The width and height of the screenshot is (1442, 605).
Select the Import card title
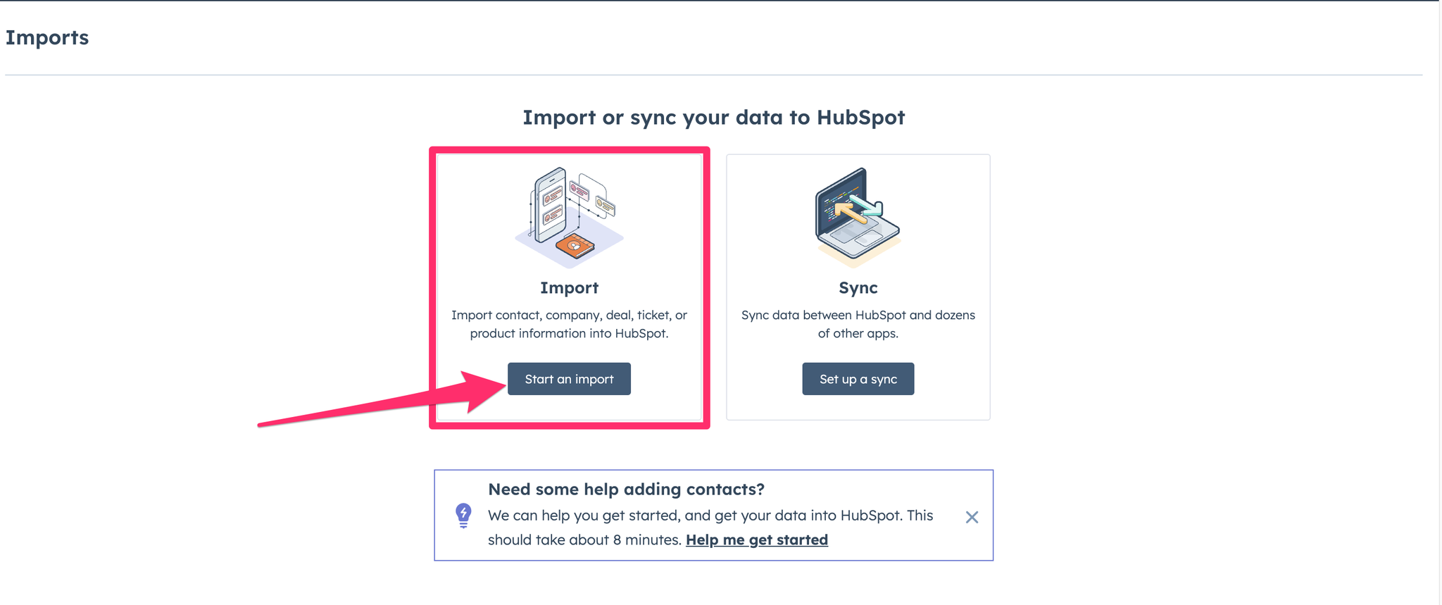tap(569, 287)
